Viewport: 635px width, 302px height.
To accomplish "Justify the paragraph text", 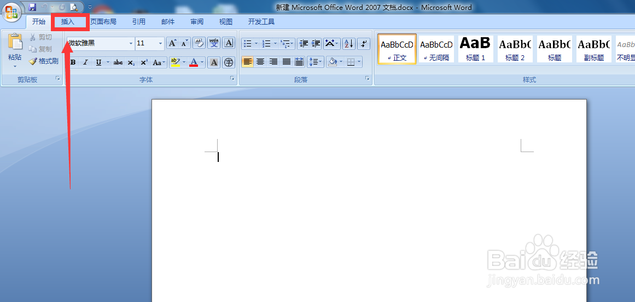I will (287, 62).
